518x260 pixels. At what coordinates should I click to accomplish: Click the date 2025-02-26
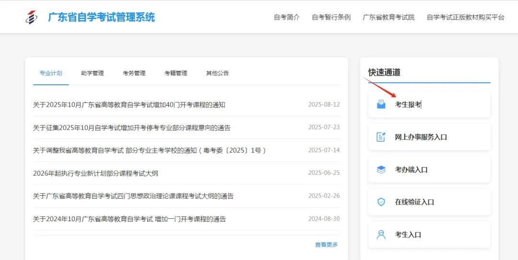pos(324,196)
